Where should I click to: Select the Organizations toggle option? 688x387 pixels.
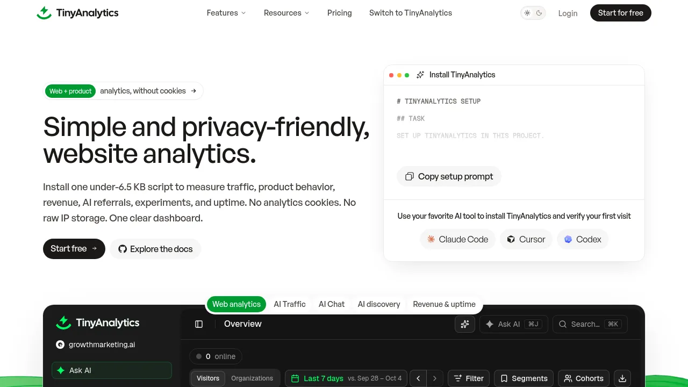click(x=252, y=378)
